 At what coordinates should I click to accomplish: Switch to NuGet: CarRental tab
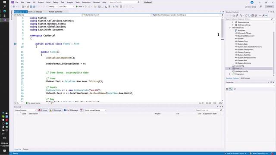click(56, 12)
